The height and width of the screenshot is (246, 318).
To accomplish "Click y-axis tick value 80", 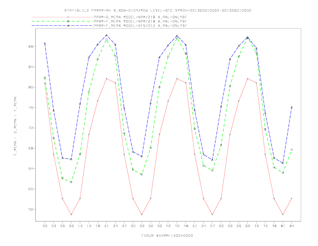I will pos(31,87).
